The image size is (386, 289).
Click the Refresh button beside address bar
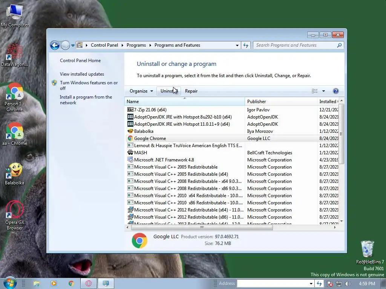(x=246, y=45)
